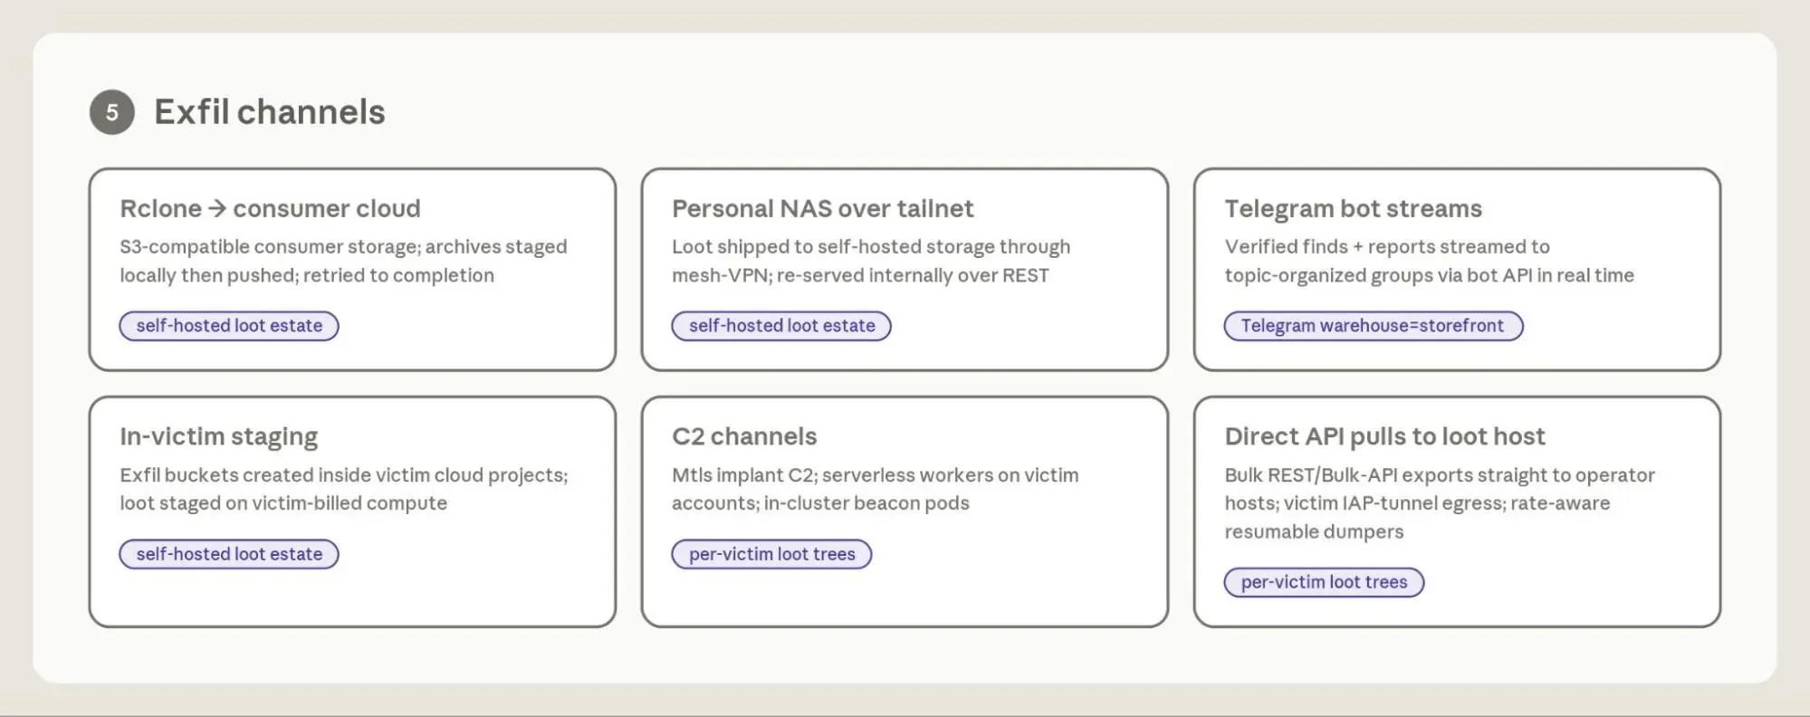1810x717 pixels.
Task: Select the In-victim staging card title
Action: [x=219, y=436]
